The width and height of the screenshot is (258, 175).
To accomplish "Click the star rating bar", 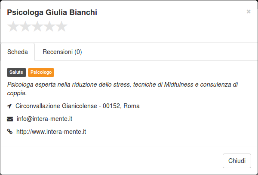I will [x=37, y=27].
